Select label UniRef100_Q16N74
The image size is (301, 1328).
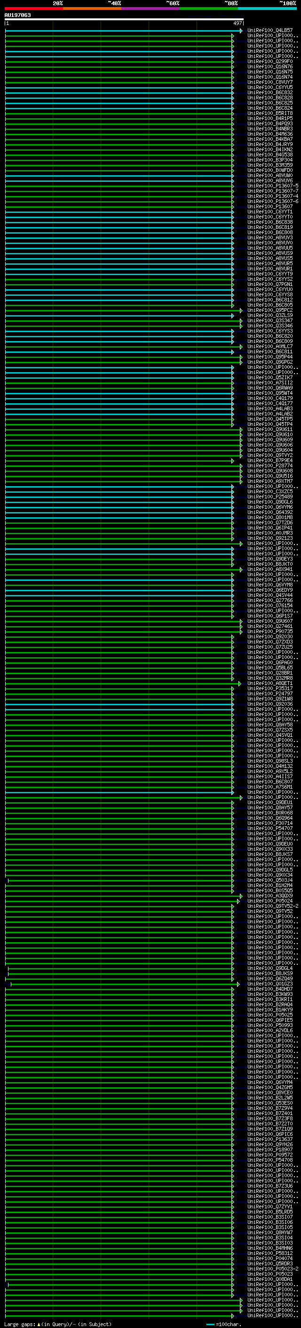pyautogui.click(x=270, y=77)
